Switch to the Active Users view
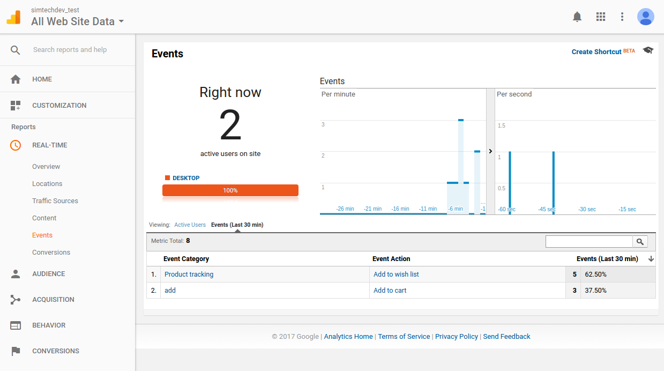This screenshot has width=664, height=371. point(190,225)
